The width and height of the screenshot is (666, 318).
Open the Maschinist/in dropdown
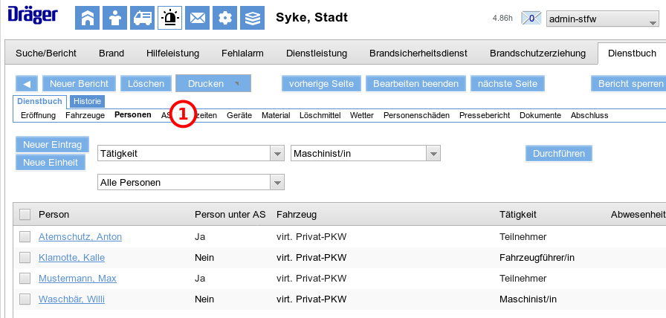[433, 154]
